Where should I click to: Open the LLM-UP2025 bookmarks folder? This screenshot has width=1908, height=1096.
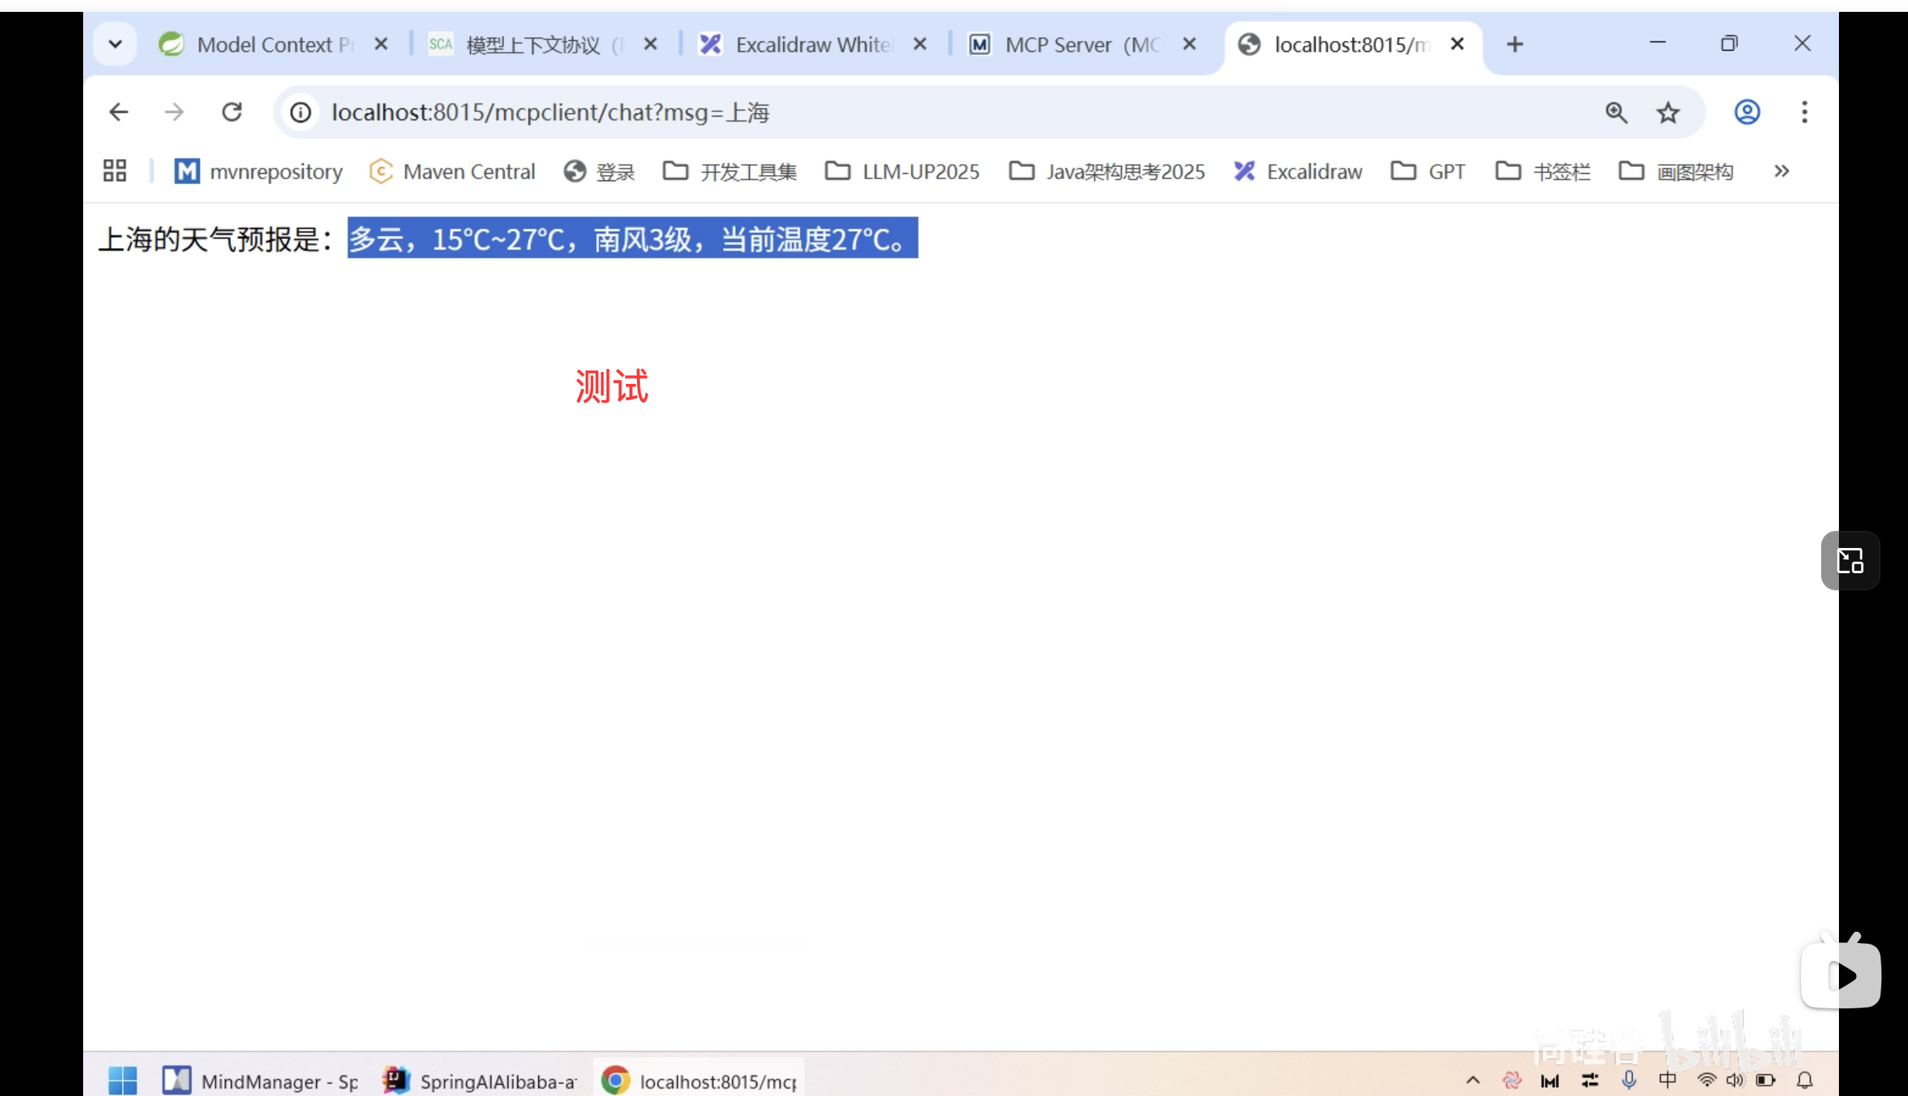[x=901, y=171]
